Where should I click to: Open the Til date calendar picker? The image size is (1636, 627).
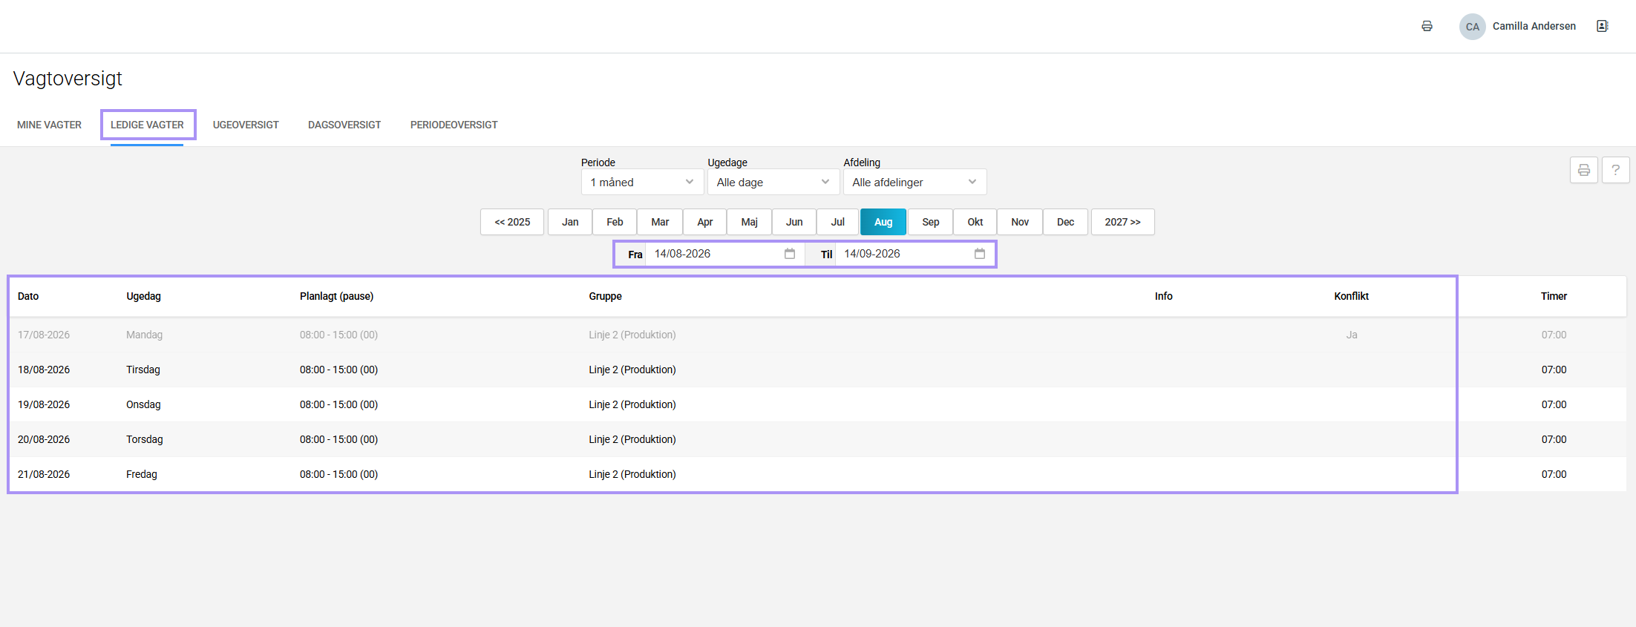[980, 254]
